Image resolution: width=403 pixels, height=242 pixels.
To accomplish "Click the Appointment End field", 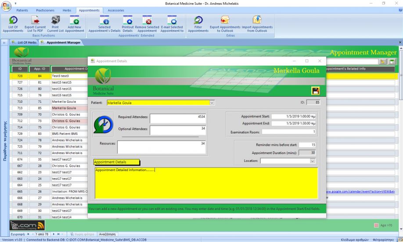I will click(294, 123).
